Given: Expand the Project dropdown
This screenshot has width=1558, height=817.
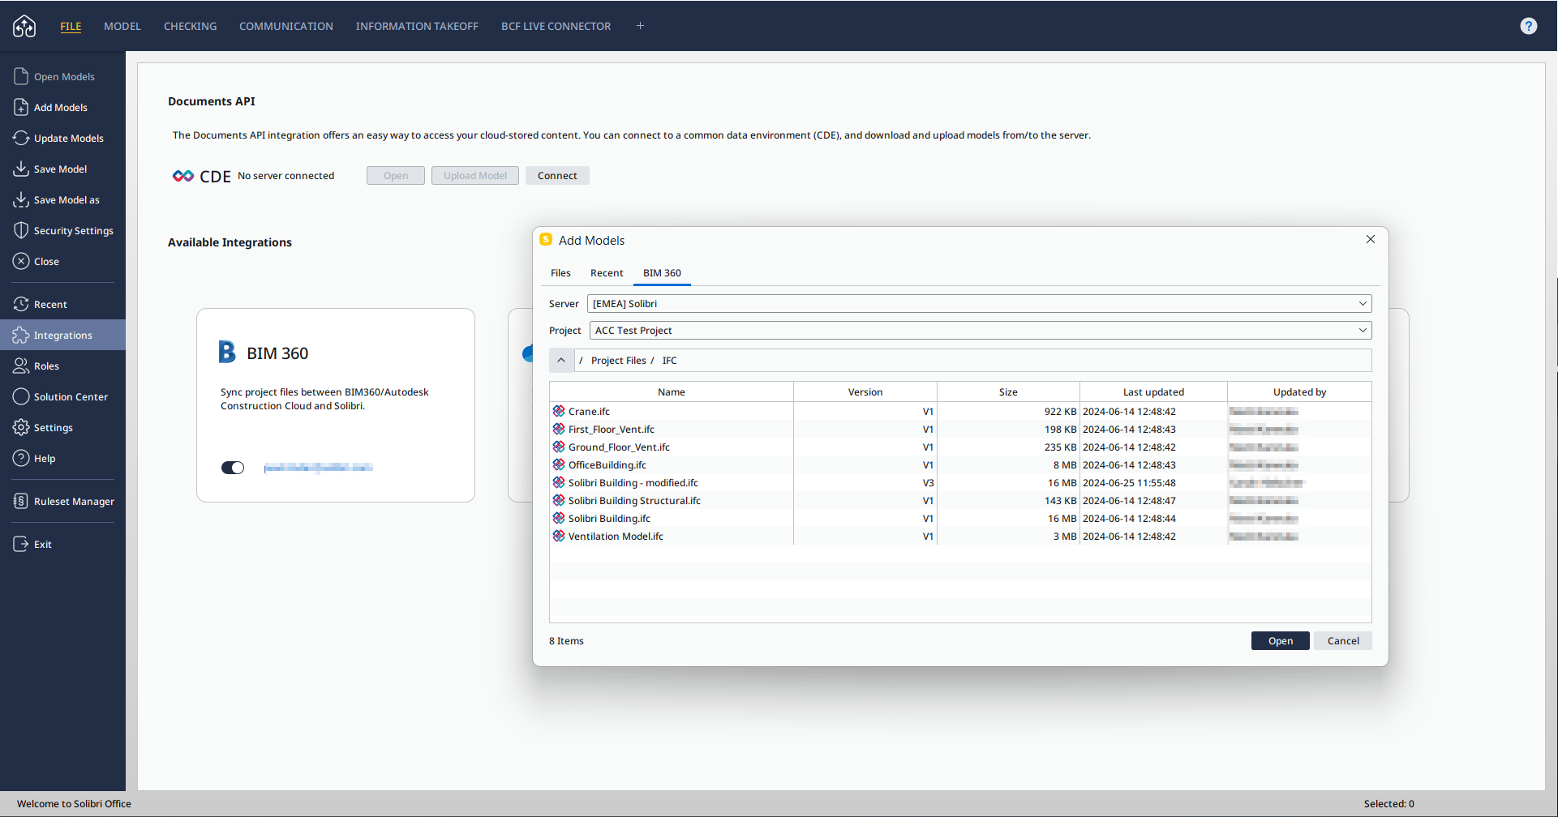Looking at the screenshot, I should click(x=1363, y=331).
